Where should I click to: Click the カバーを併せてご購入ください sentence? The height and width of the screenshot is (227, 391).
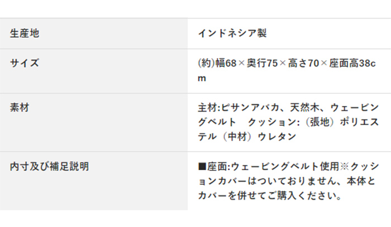[x=270, y=196]
